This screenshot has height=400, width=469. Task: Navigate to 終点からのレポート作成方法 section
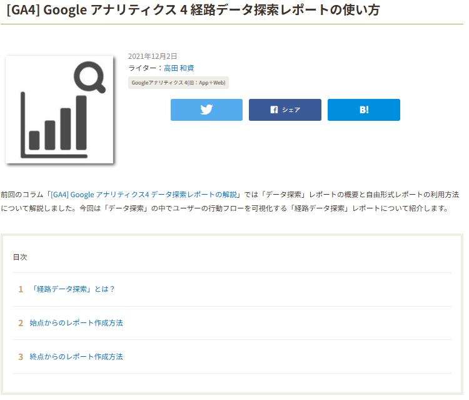click(76, 357)
